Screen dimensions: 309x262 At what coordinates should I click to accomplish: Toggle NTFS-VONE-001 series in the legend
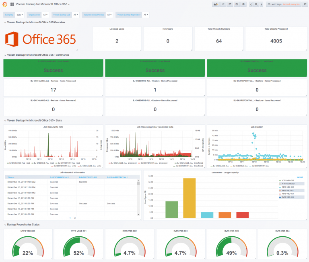click(x=288, y=184)
